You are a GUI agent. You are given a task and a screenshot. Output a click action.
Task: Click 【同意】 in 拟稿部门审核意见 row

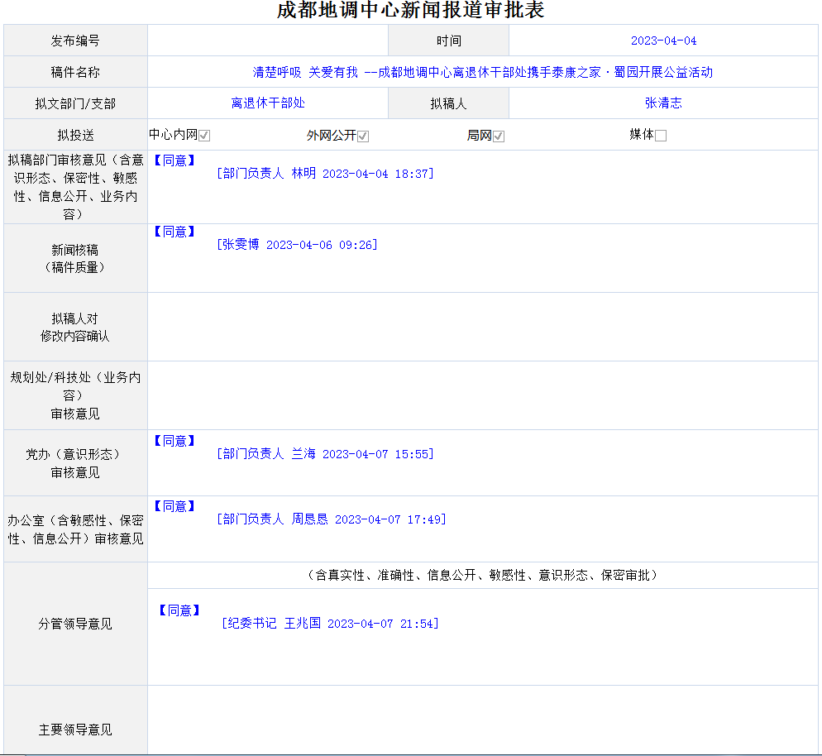tap(174, 160)
